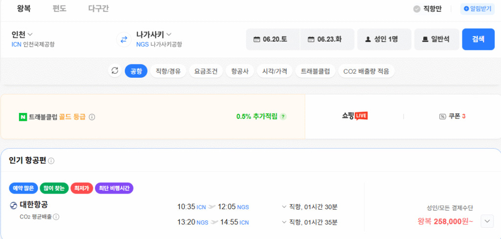Image resolution: width=501 pixels, height=239 pixels.
Task: Click the 쇼핑 LIVE logo
Action: point(355,116)
